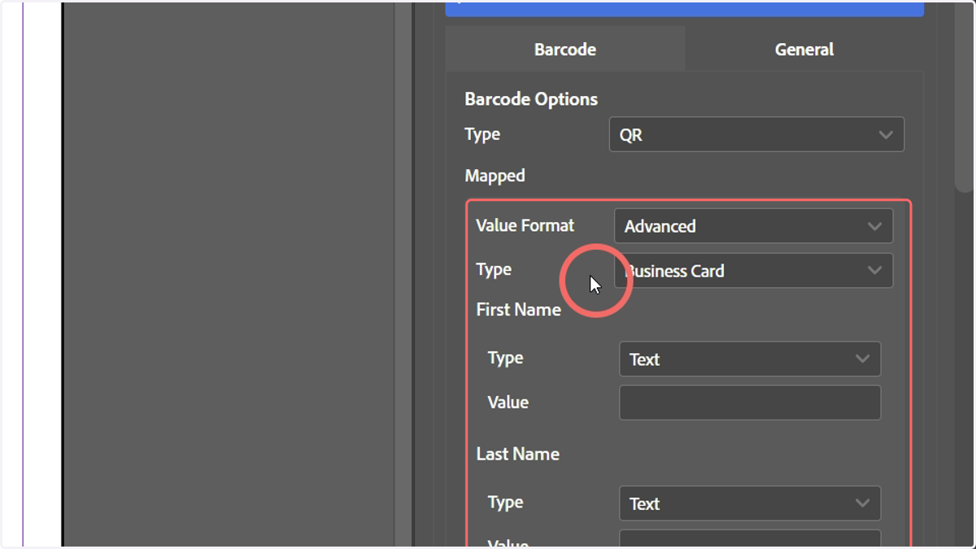Open the barcode Type dropdown showing QR
Viewport: 976px width, 549px height.
[x=756, y=135]
